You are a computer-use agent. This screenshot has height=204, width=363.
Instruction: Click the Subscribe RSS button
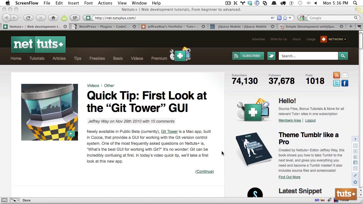click(248, 56)
